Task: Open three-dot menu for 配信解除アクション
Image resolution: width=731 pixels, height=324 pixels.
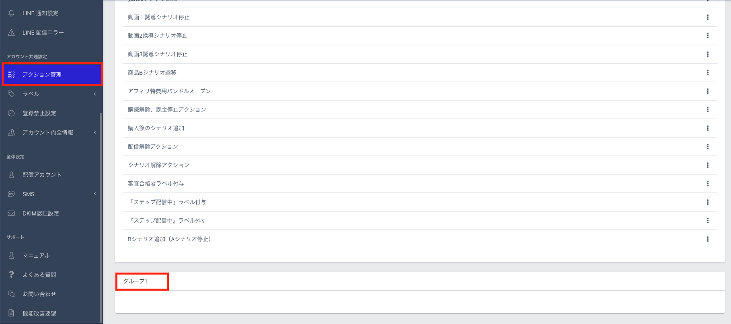Action: pyautogui.click(x=708, y=147)
